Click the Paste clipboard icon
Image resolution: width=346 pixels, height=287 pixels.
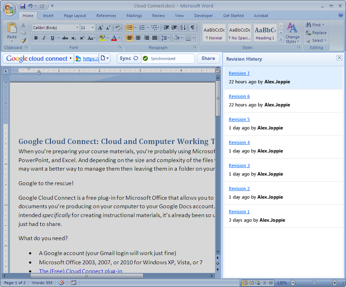click(x=12, y=28)
